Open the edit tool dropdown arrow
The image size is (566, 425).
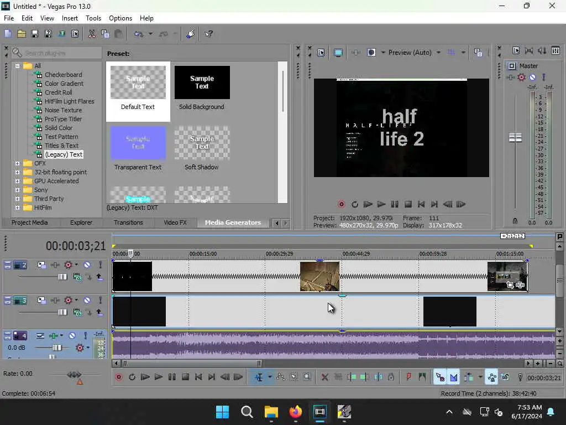[270, 377]
